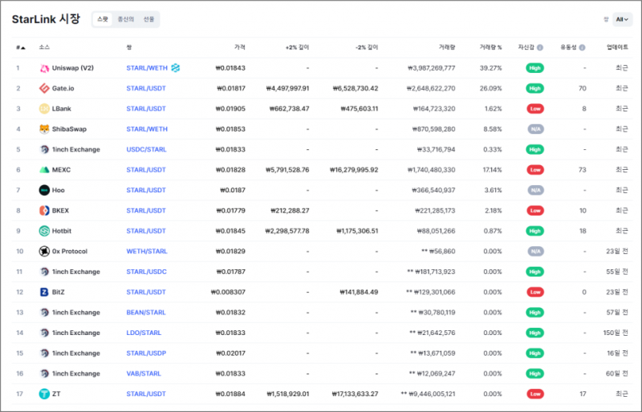Click the info icon next to 자신감 header
The height and width of the screenshot is (412, 642).
tap(540, 47)
